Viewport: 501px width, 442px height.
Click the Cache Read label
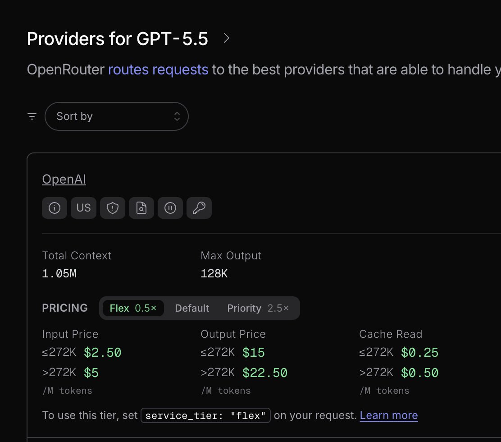(391, 334)
